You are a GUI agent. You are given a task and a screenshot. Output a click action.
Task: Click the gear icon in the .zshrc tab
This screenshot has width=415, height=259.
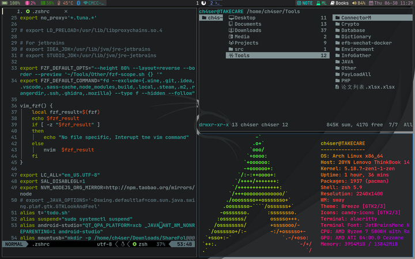pos(28,12)
